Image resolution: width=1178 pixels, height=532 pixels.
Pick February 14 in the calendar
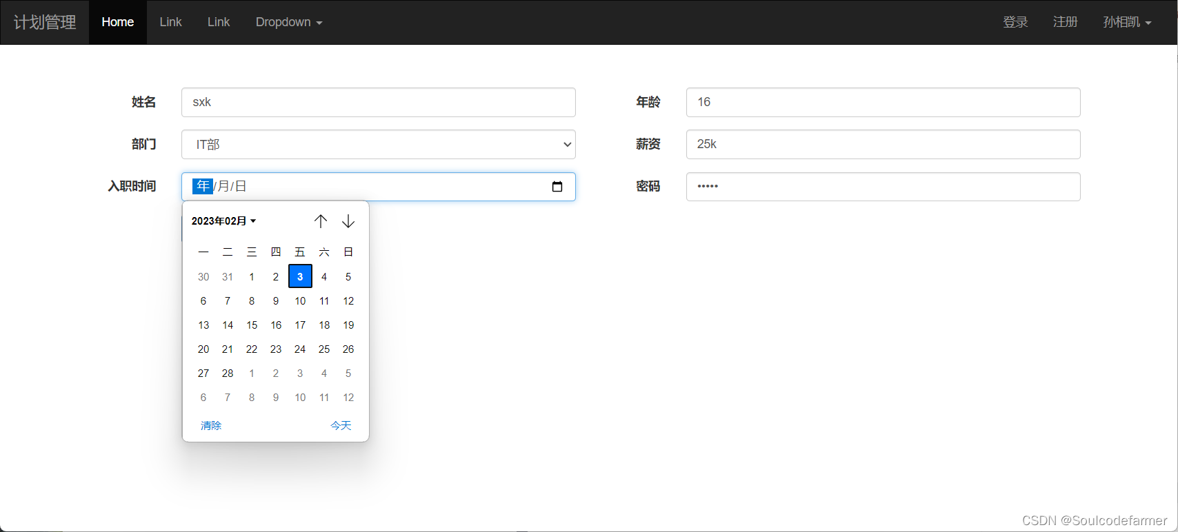pos(228,325)
